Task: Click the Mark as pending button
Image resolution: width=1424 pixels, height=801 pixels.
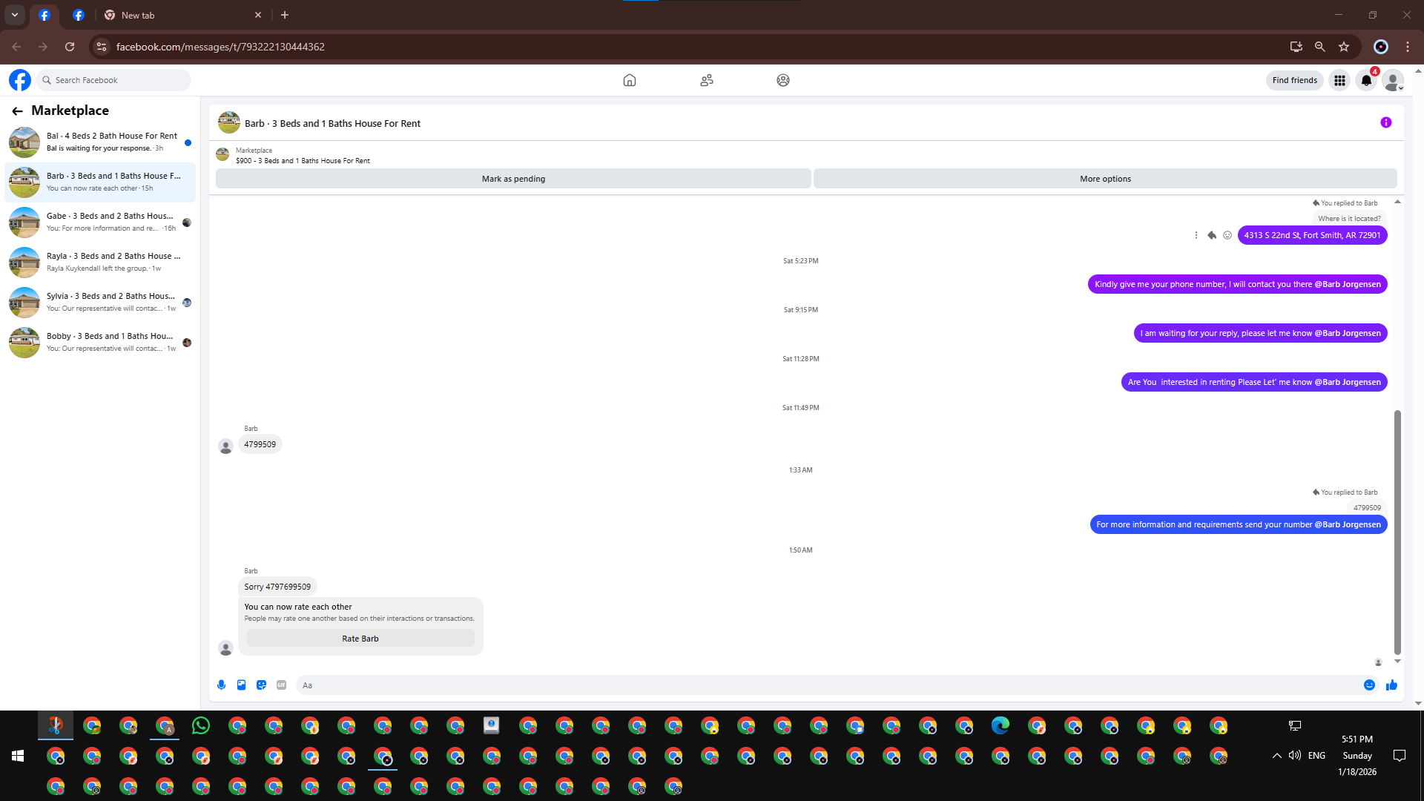Action: [x=513, y=179]
